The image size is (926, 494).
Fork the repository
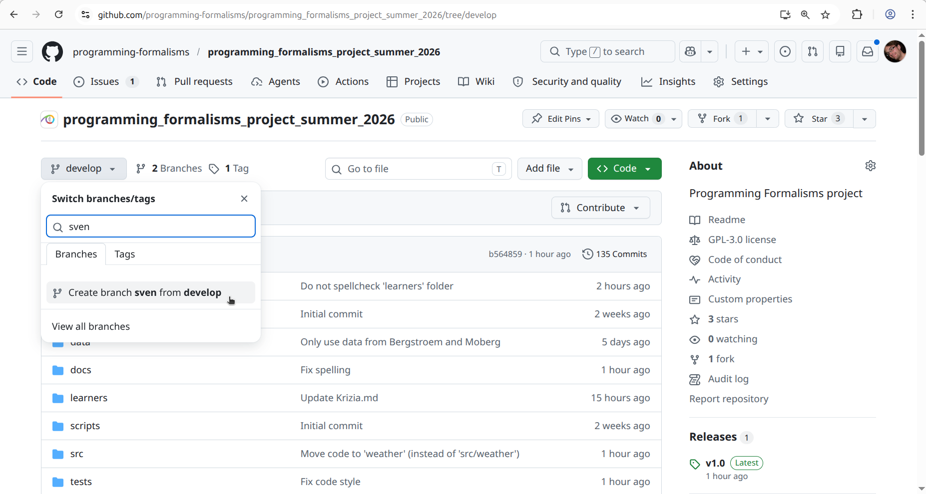point(722,119)
